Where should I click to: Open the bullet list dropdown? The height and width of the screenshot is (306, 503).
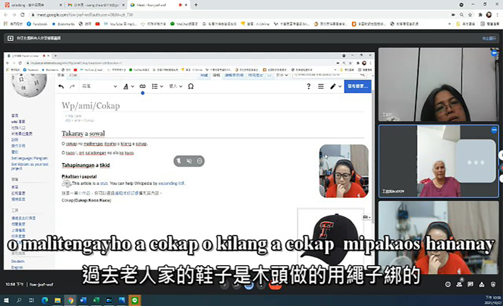pos(157,86)
